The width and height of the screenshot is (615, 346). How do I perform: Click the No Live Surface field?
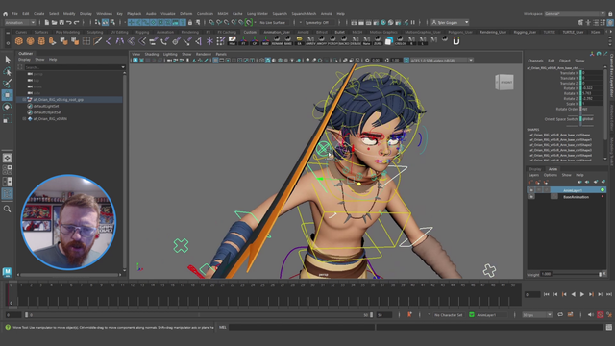tap(273, 23)
